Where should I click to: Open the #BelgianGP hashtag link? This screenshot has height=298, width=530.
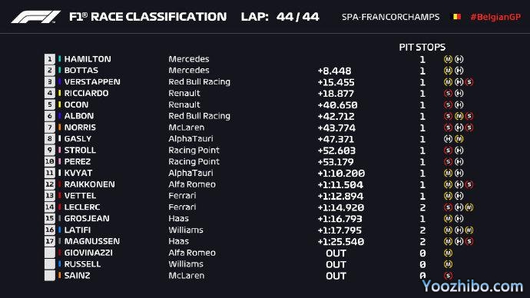click(495, 17)
